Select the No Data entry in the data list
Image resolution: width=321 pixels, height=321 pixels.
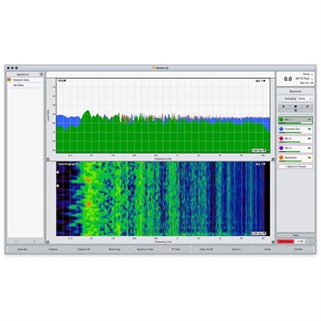pyautogui.click(x=25, y=85)
